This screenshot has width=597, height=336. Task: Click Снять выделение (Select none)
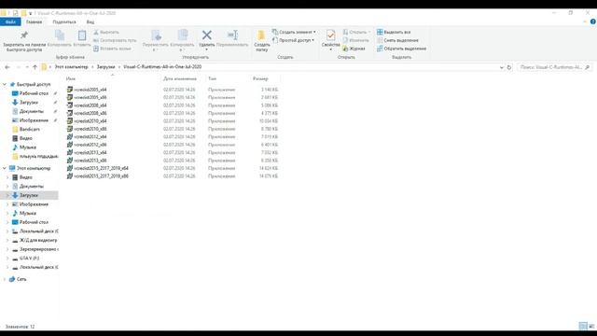(397, 40)
